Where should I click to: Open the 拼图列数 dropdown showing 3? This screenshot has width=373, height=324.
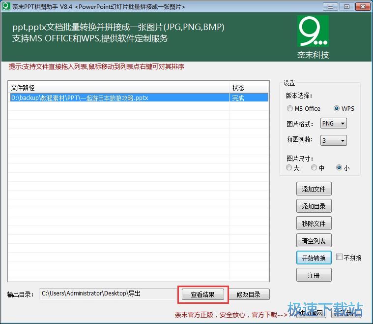[x=334, y=141]
